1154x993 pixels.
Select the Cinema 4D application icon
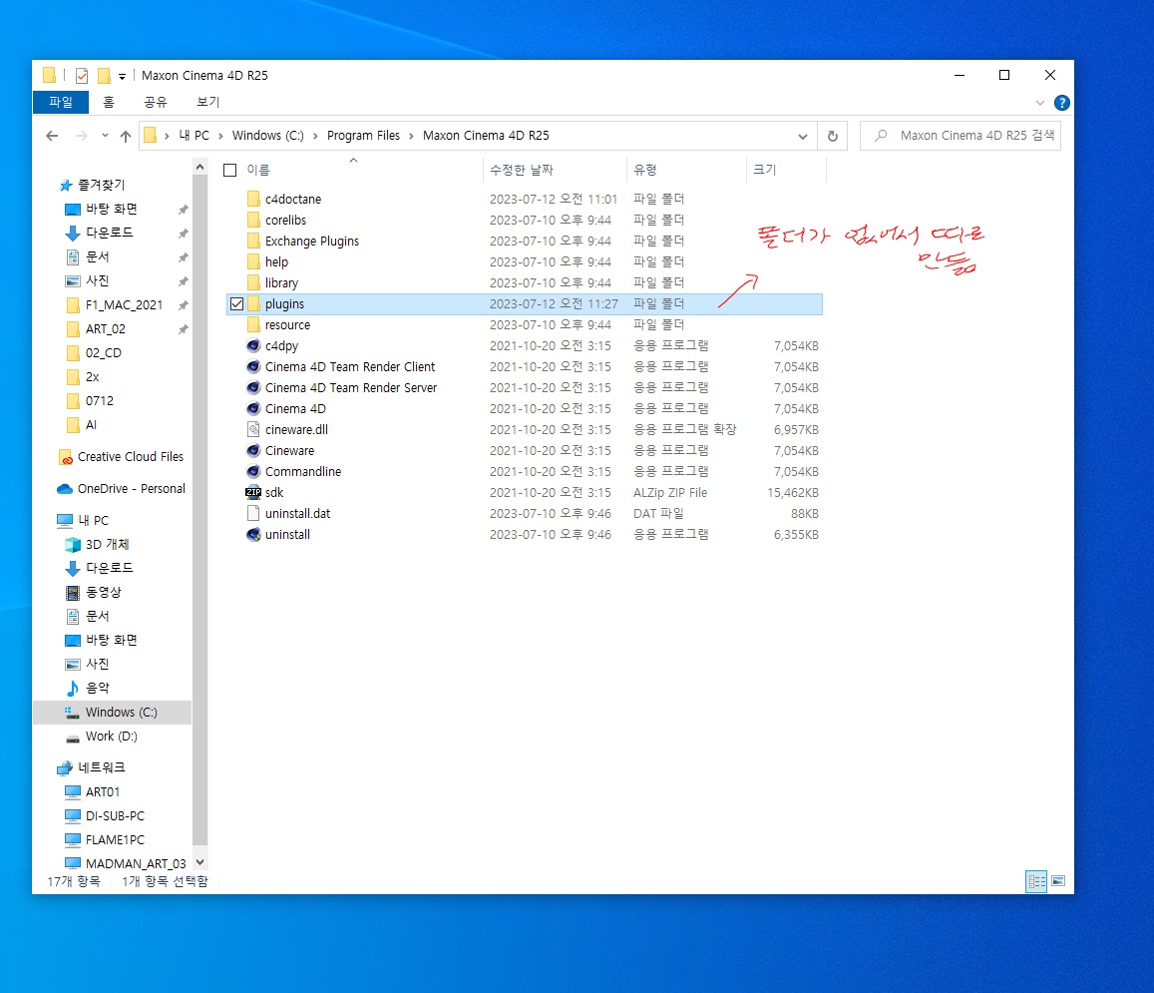pos(253,408)
